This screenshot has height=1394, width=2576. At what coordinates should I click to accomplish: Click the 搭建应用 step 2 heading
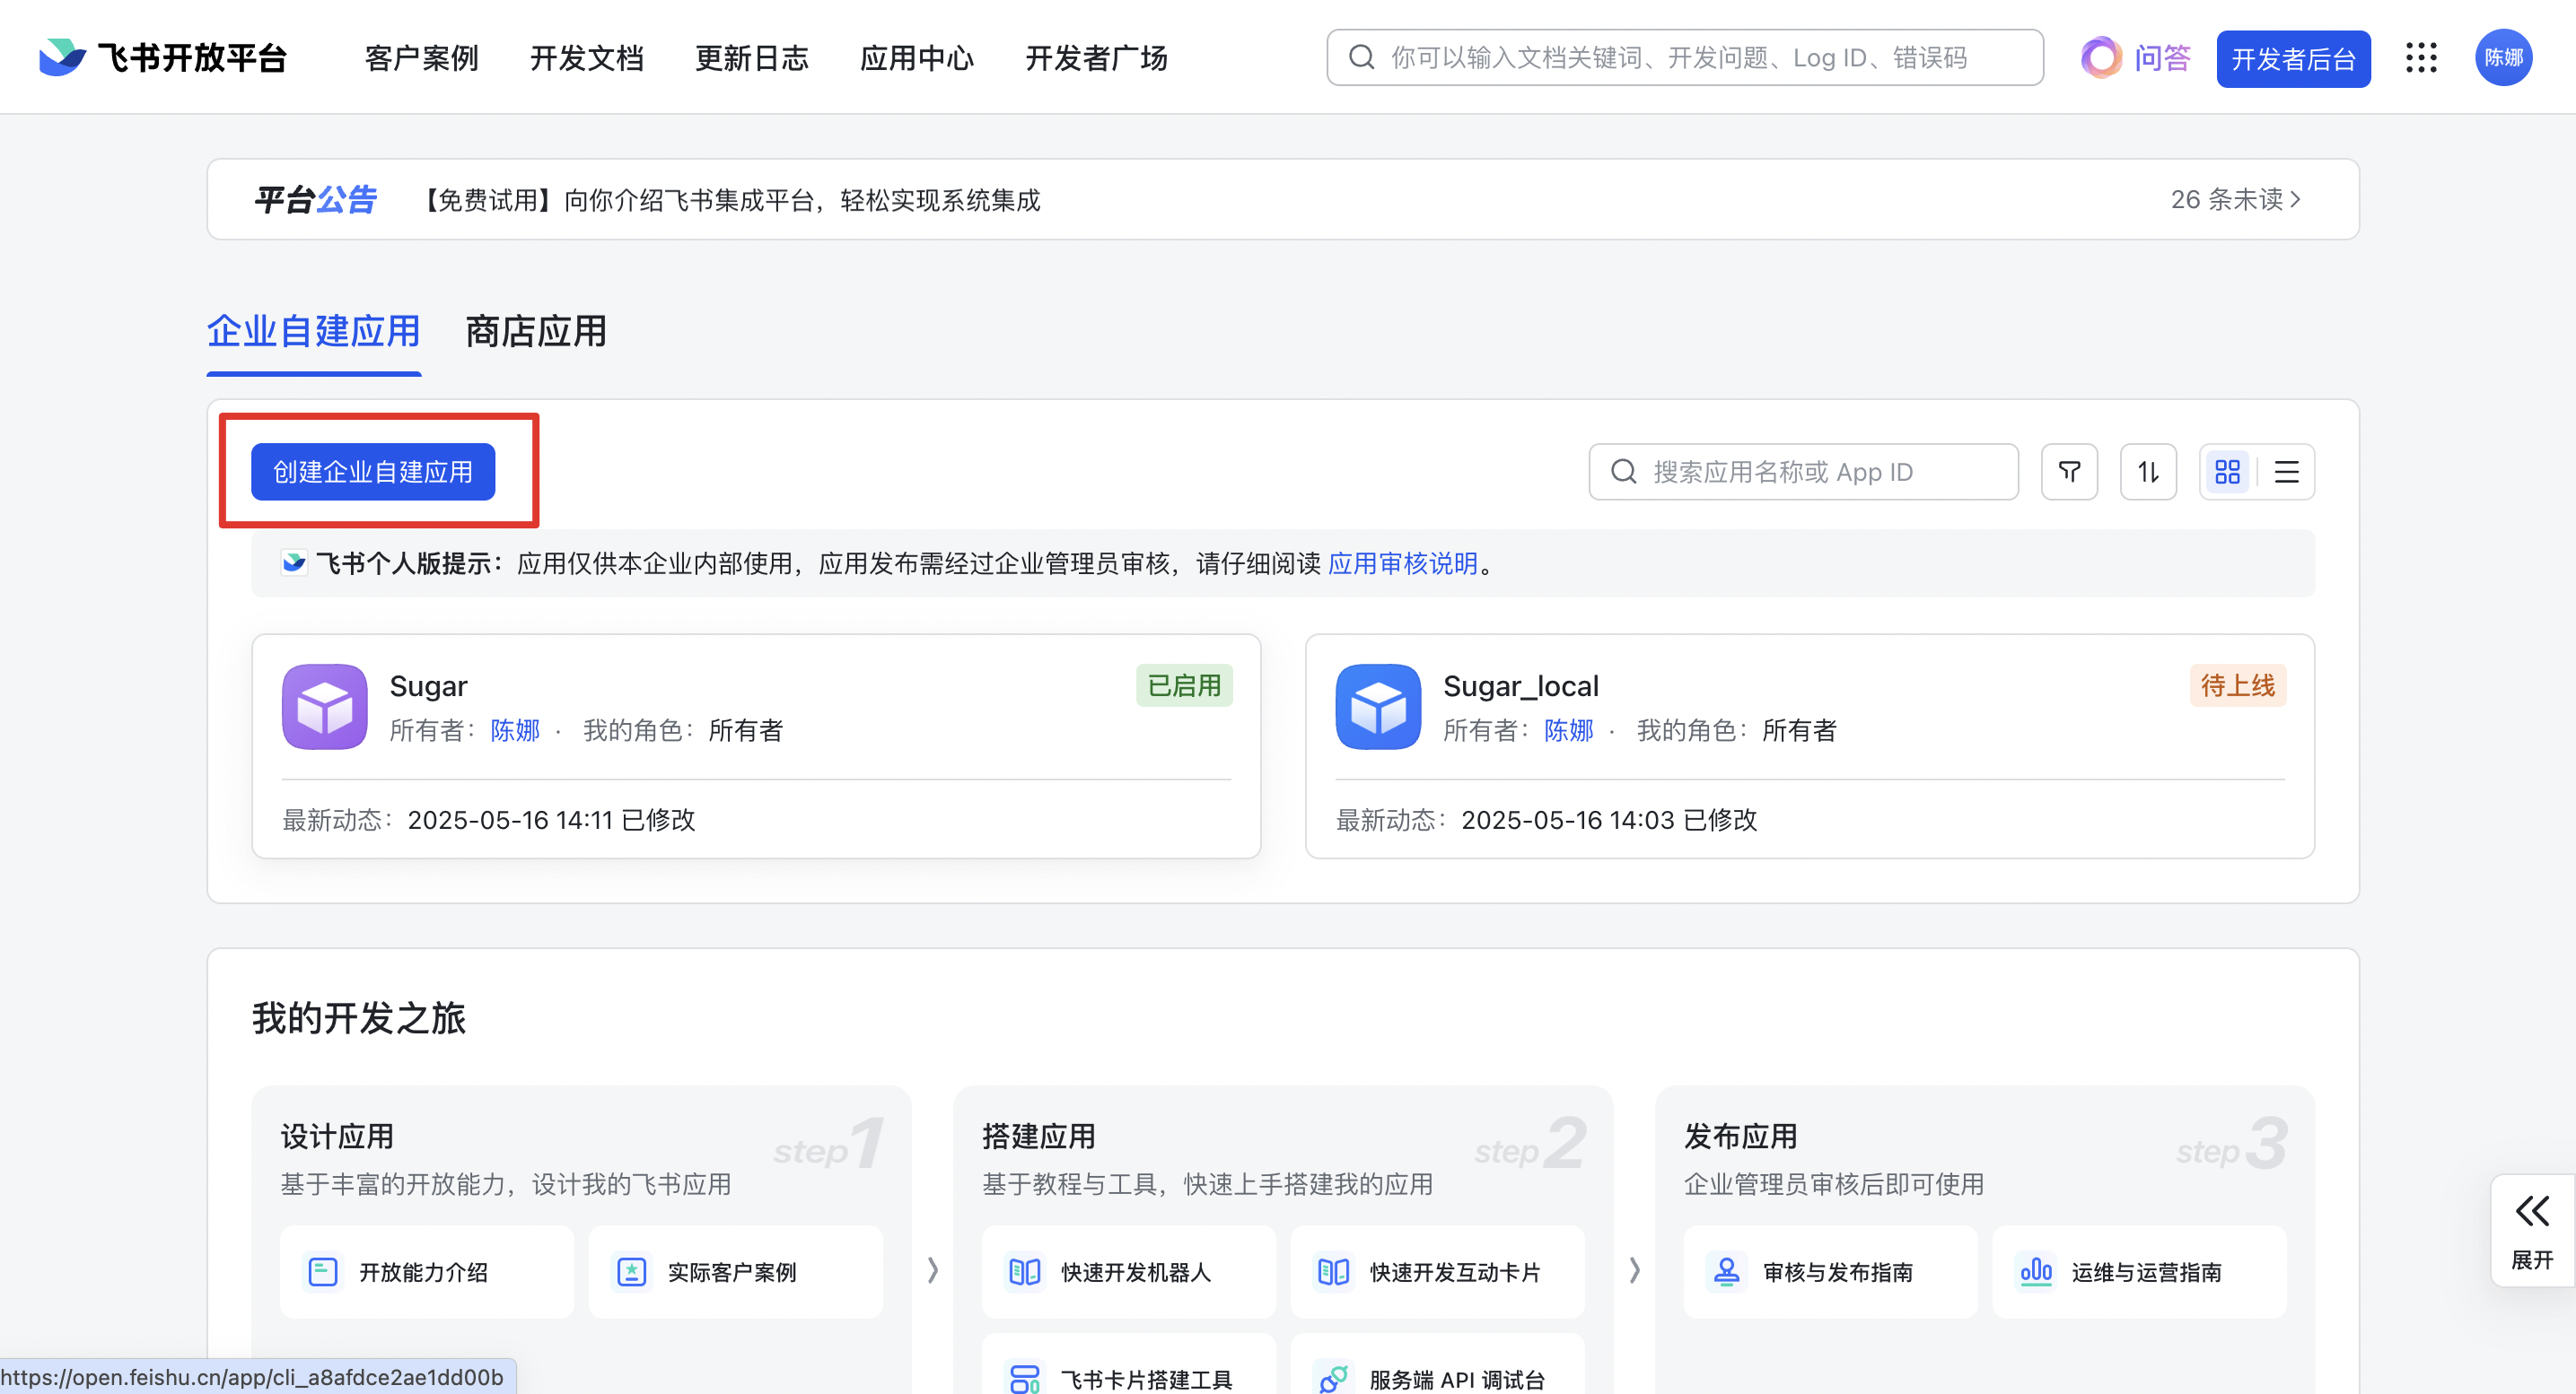[1039, 1137]
